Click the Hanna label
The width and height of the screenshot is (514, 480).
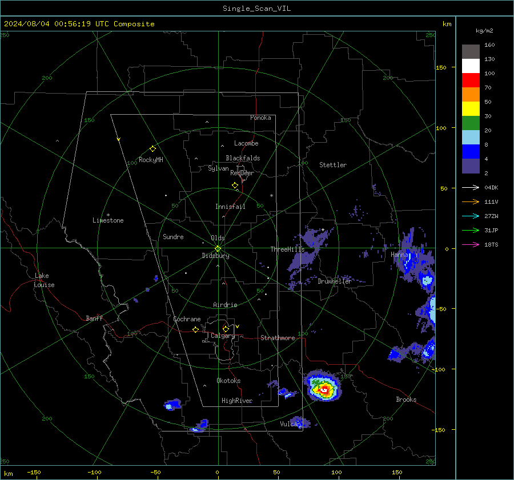(x=399, y=255)
